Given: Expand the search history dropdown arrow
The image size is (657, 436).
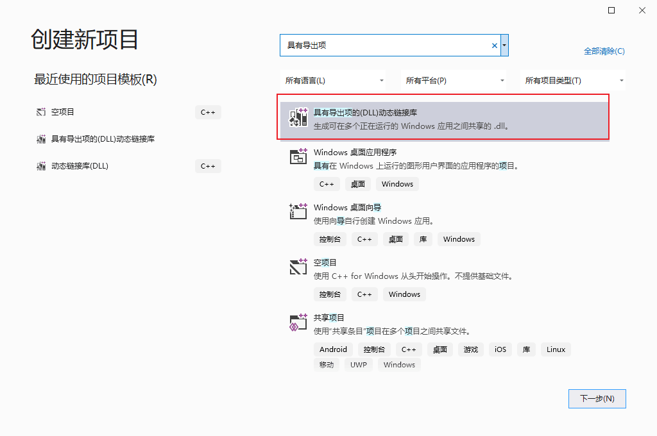Looking at the screenshot, I should click(x=504, y=45).
